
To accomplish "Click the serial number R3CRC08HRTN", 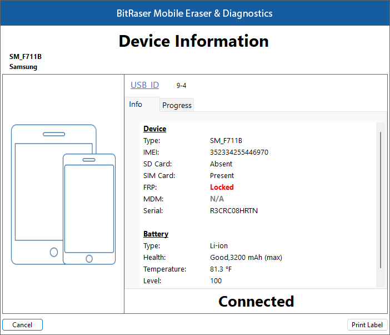I will pyautogui.click(x=234, y=211).
